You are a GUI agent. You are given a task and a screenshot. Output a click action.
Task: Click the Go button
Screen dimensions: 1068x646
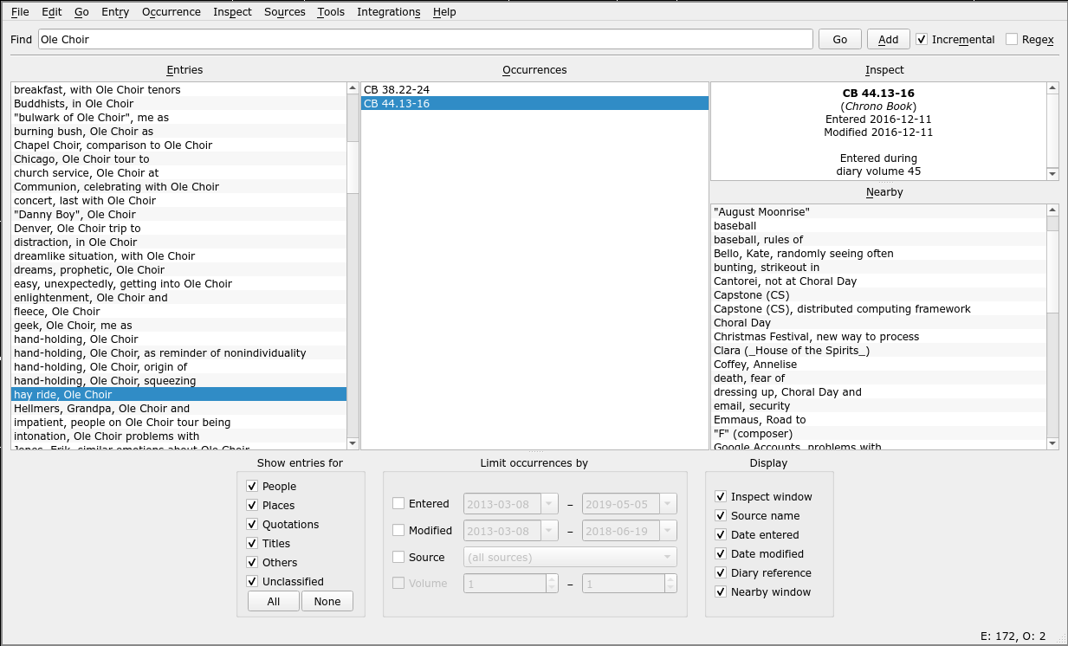[x=840, y=39]
